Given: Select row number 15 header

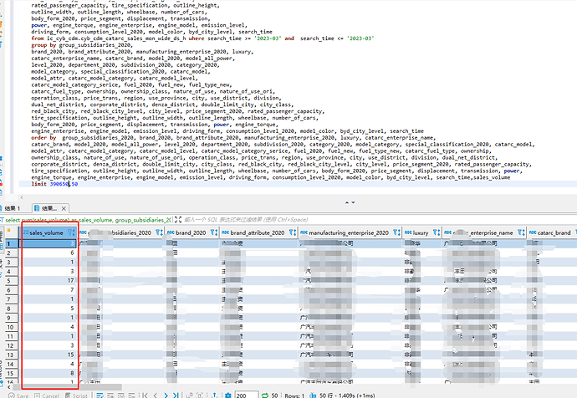Looking at the screenshot, I should 10,374.
